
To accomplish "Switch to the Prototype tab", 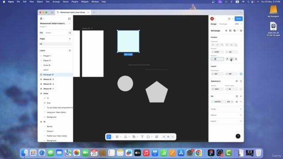I will point(223,24).
